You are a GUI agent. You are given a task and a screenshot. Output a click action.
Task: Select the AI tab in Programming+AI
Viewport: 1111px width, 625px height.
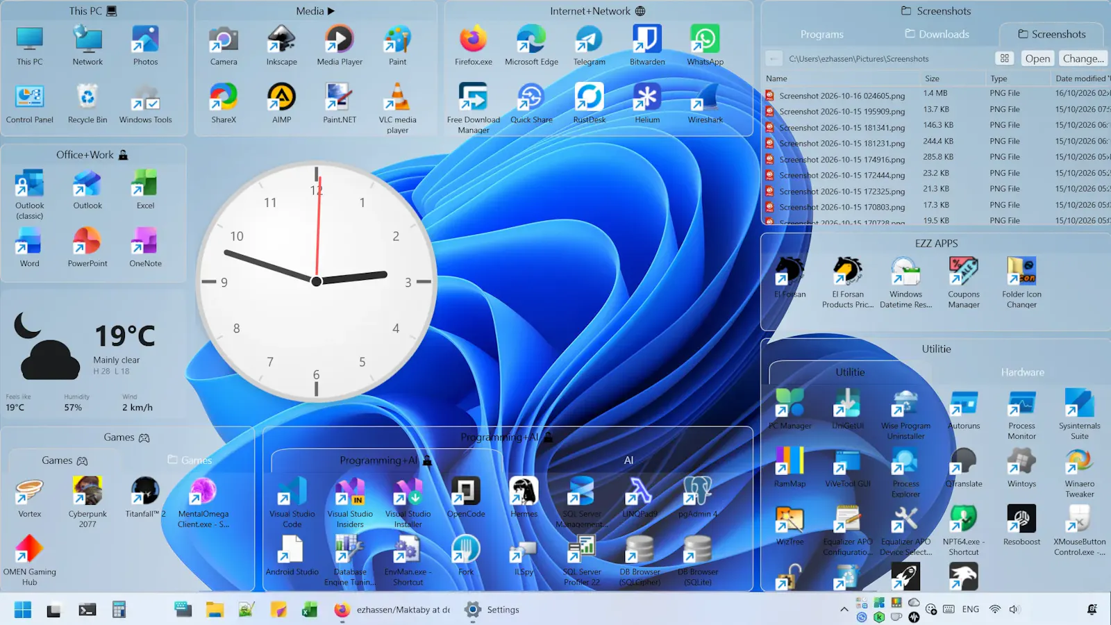pos(628,460)
